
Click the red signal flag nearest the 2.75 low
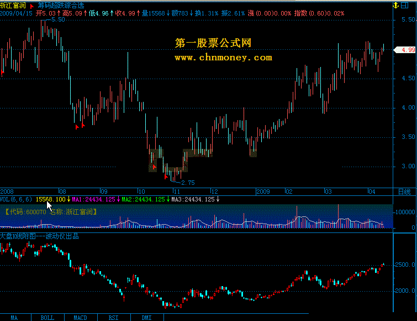(166, 177)
